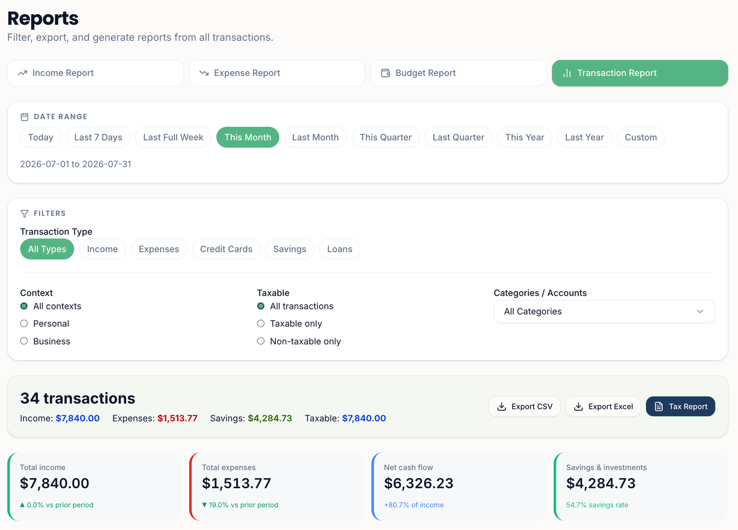Image resolution: width=738 pixels, height=530 pixels.
Task: Export transactions as CSV
Action: click(525, 406)
